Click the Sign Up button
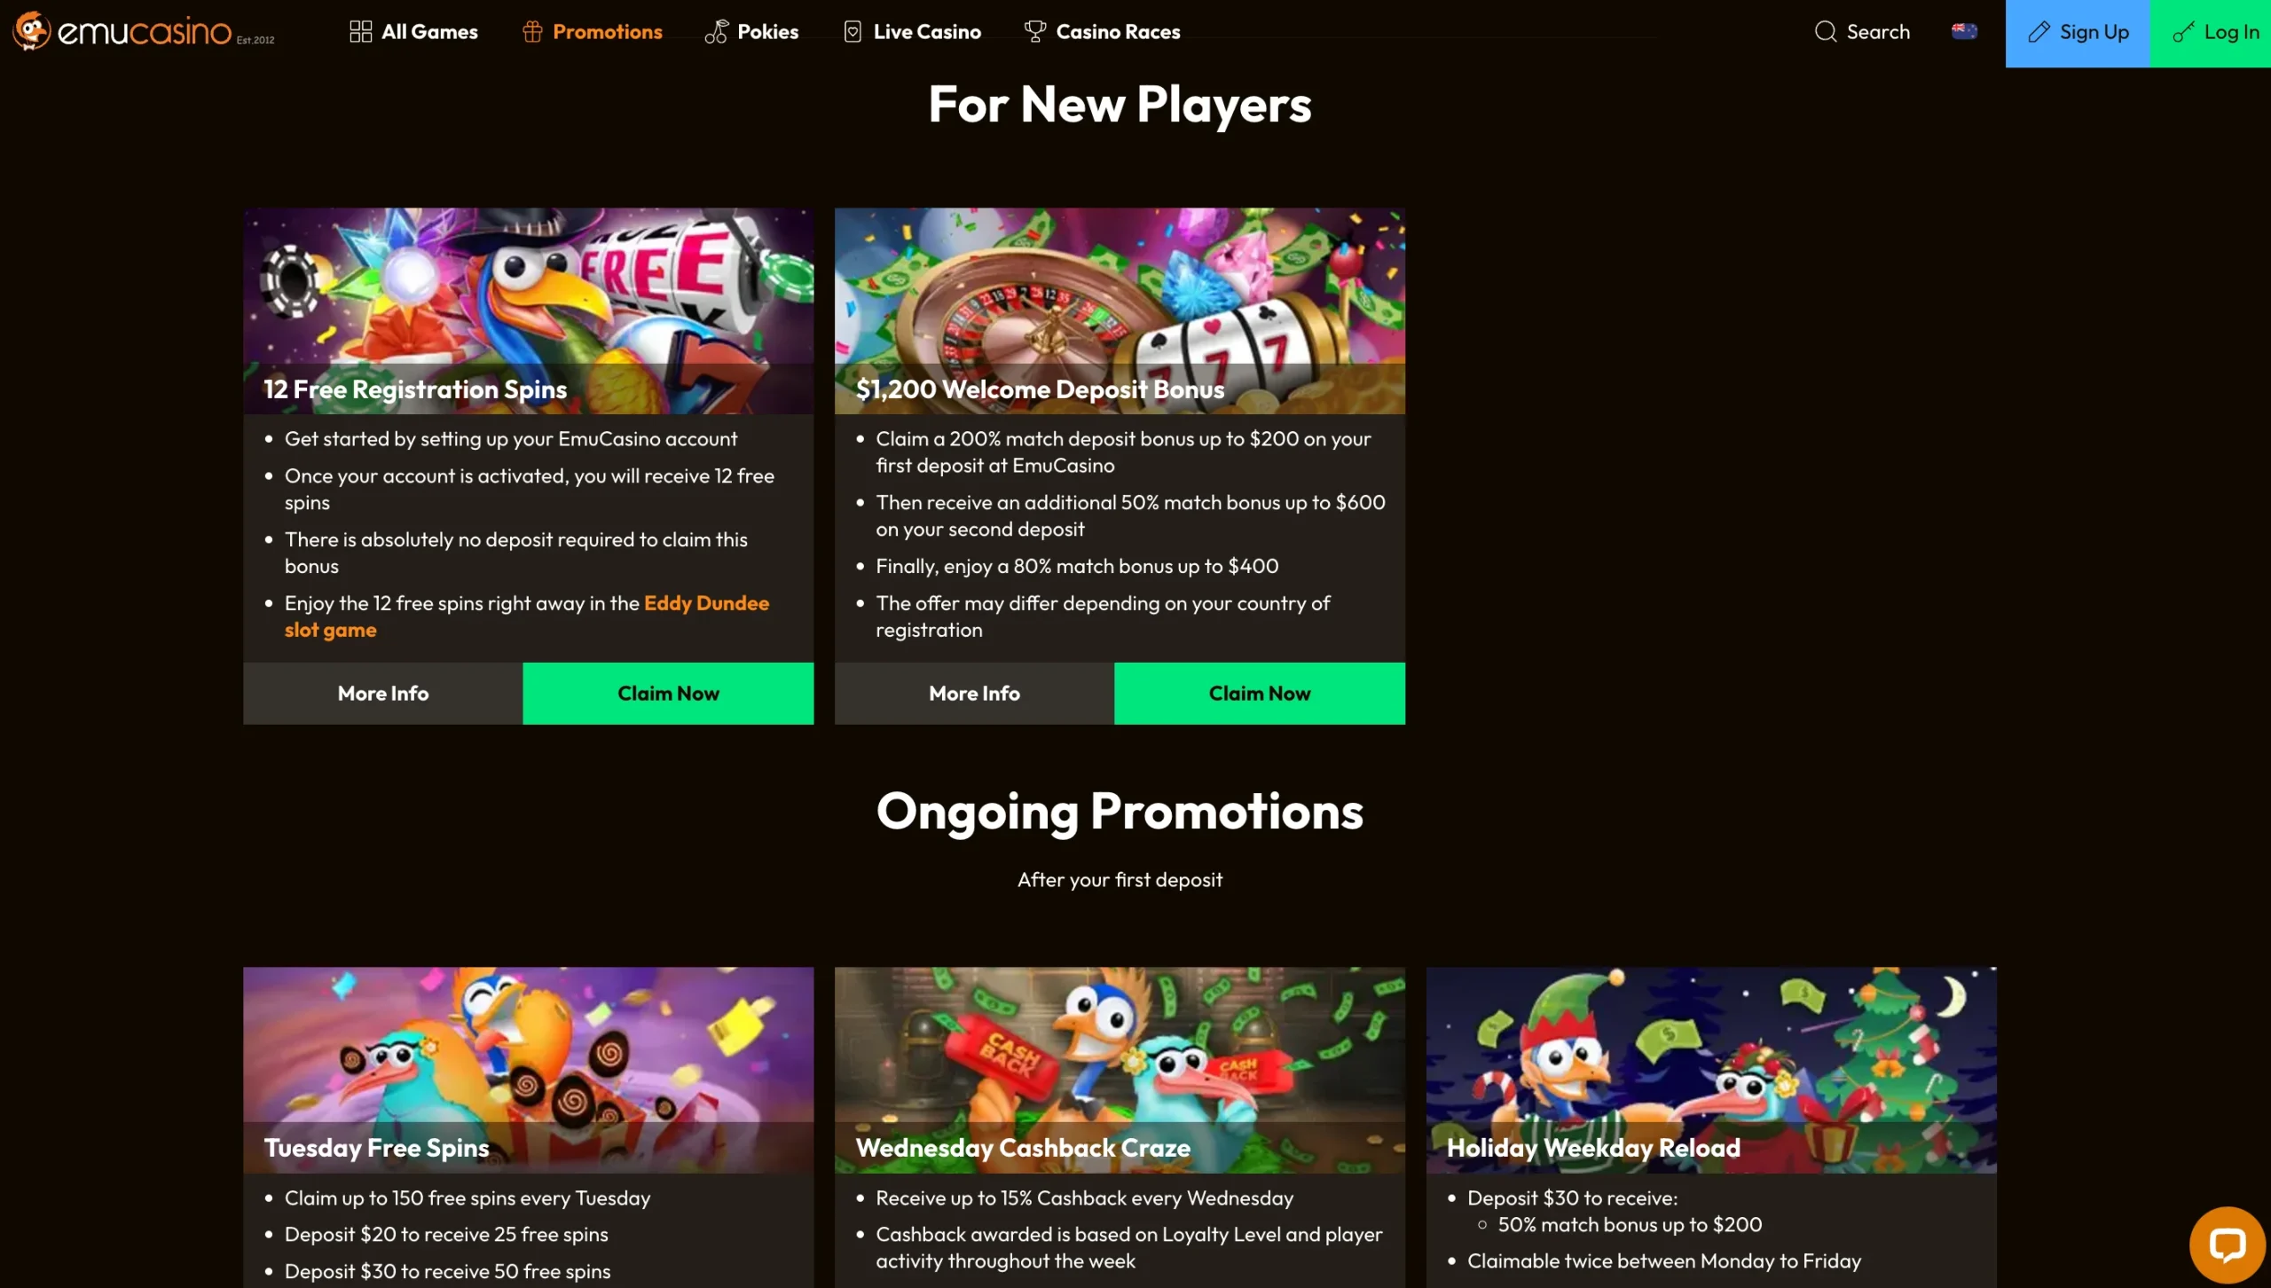The width and height of the screenshot is (2271, 1288). [2078, 33]
